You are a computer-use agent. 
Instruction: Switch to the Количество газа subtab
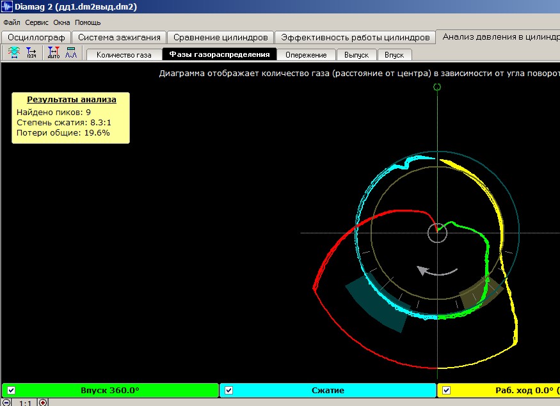click(124, 55)
